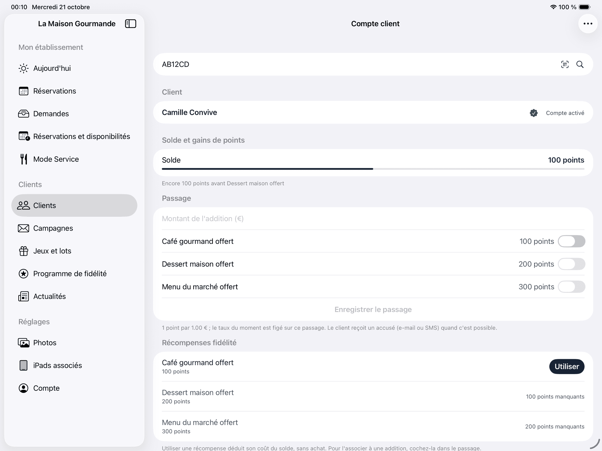Screen dimensions: 602x451
Task: Click the sun icon beside Aujourd'hui
Action: coord(23,68)
